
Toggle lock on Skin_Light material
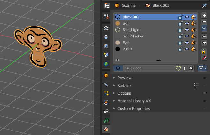[181, 30]
